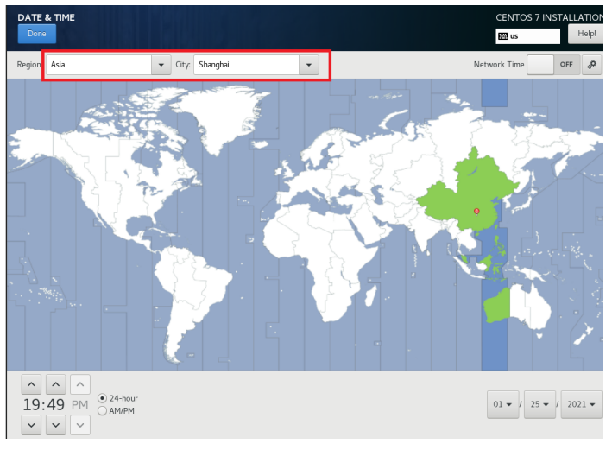
Task: Open the month dropdown showing 01
Action: (502, 404)
